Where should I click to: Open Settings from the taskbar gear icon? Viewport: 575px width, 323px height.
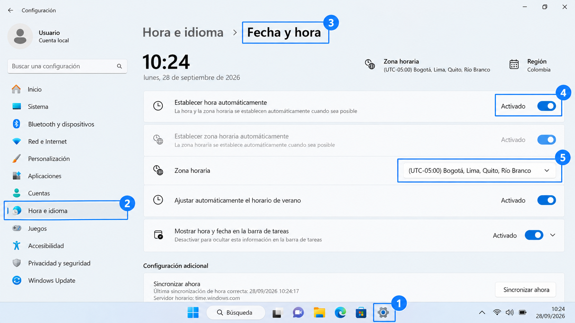(383, 312)
